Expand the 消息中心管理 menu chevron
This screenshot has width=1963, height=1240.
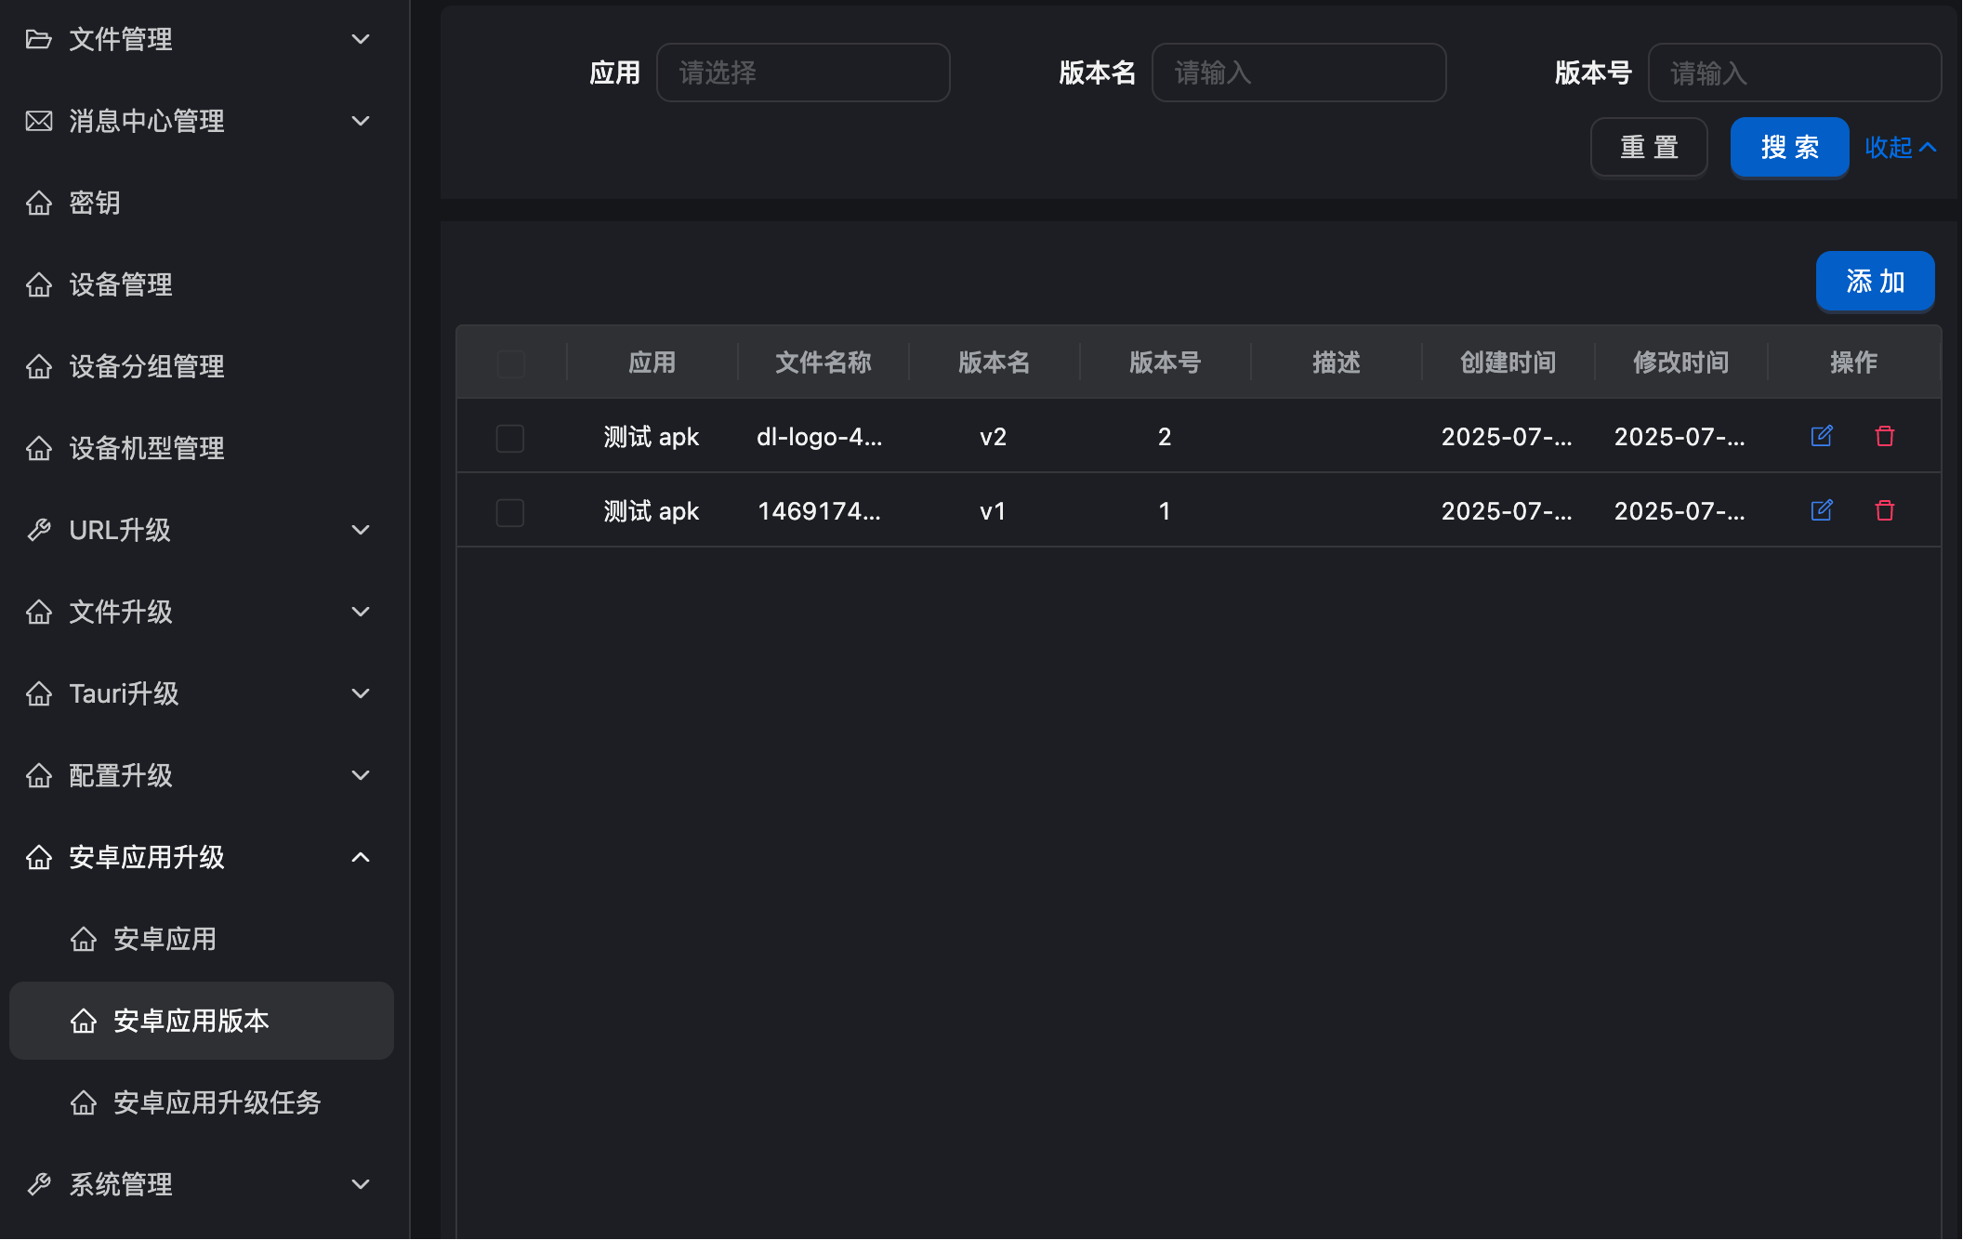(361, 121)
